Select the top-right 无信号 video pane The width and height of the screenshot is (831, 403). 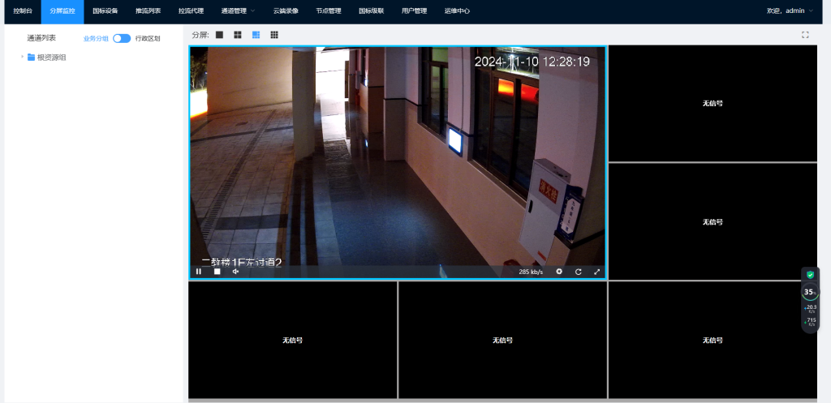pyautogui.click(x=712, y=103)
